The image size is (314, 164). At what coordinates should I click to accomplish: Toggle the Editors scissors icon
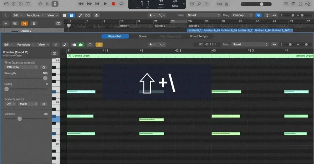pyautogui.click(x=55, y=3)
